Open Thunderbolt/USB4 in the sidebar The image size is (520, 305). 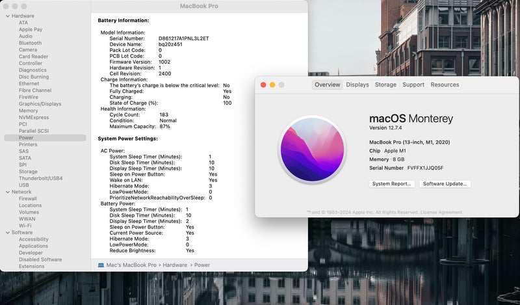(x=40, y=178)
